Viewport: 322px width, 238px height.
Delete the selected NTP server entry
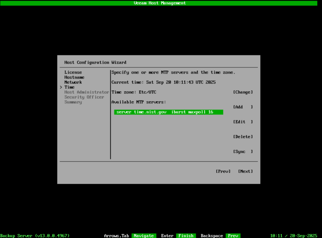243,137
